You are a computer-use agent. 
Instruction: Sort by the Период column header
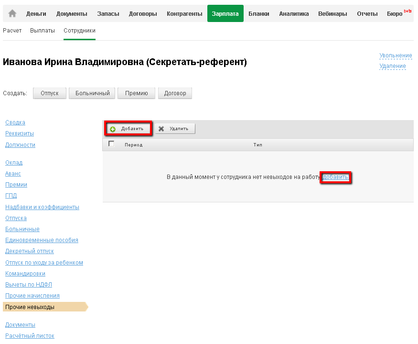click(x=134, y=145)
